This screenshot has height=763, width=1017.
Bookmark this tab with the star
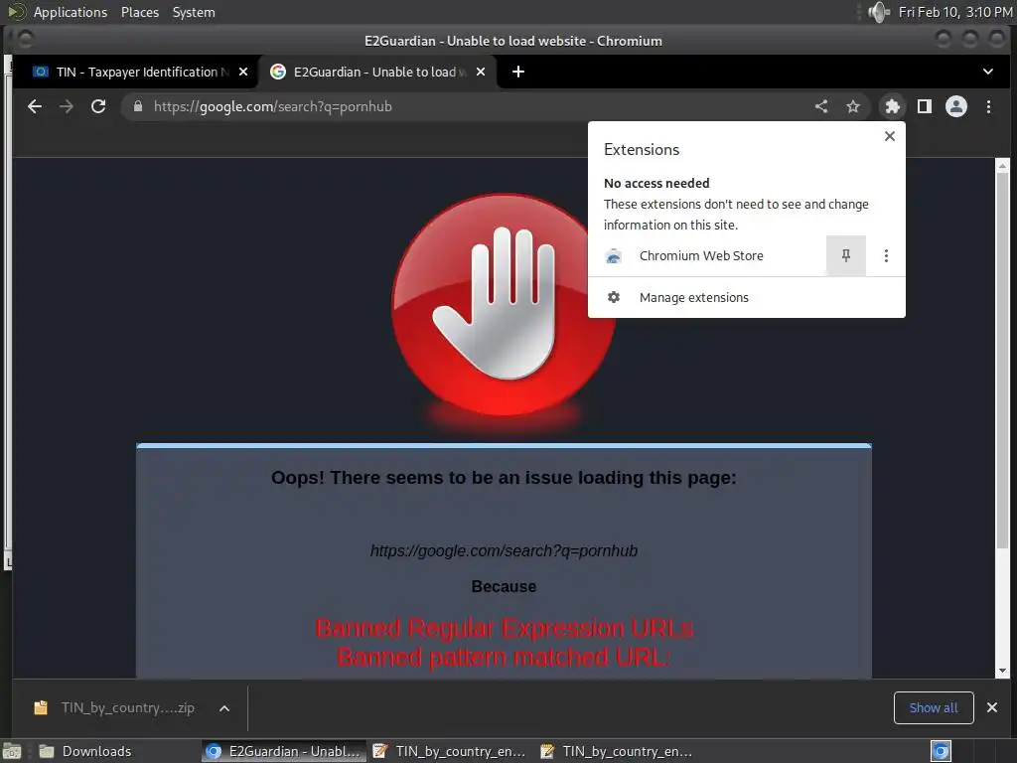853,106
